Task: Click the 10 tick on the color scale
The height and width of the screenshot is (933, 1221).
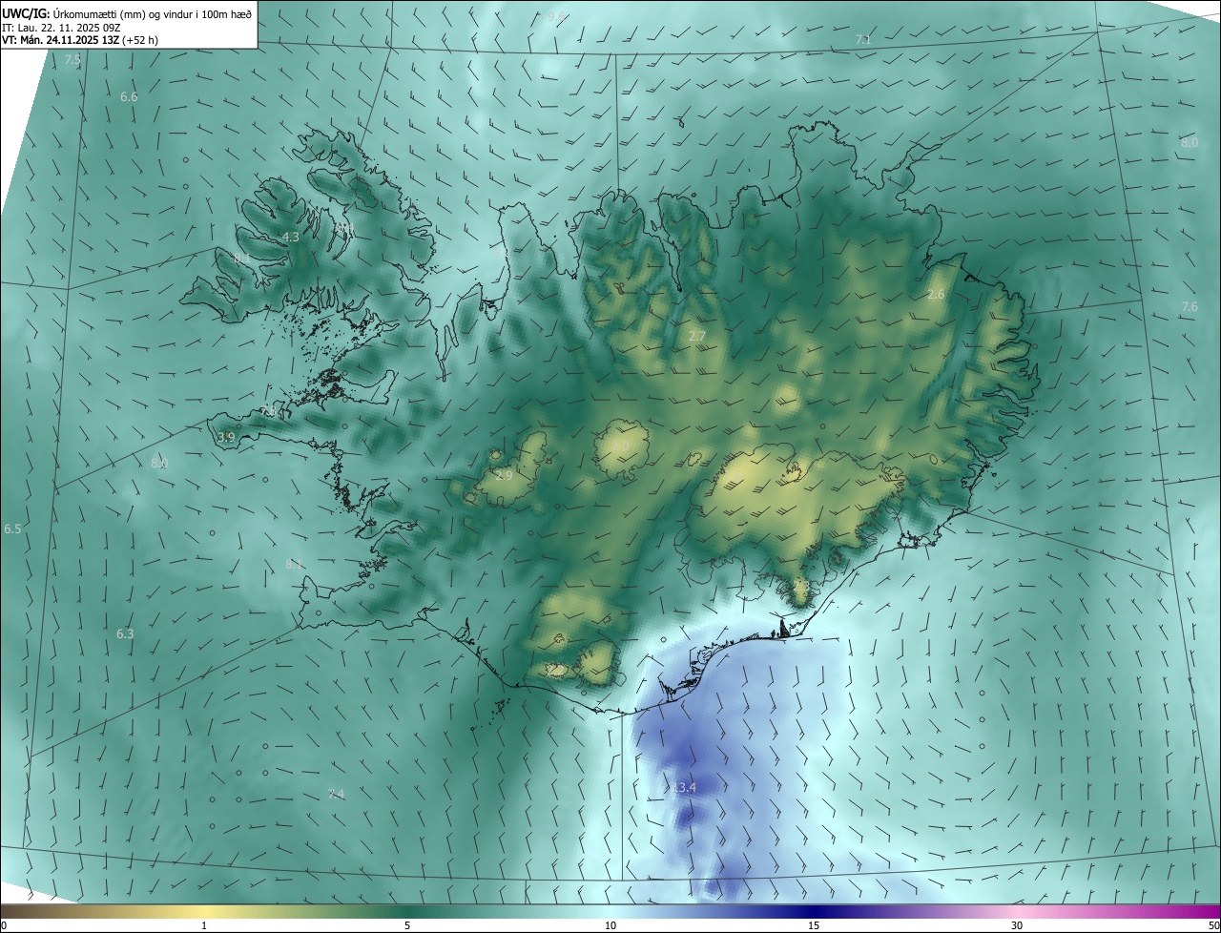Action: (610, 925)
